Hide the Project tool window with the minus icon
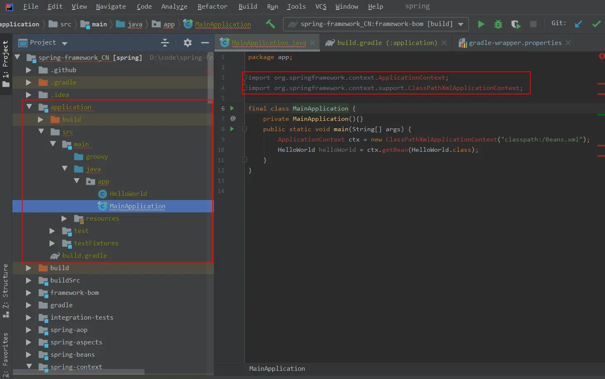 tap(205, 42)
